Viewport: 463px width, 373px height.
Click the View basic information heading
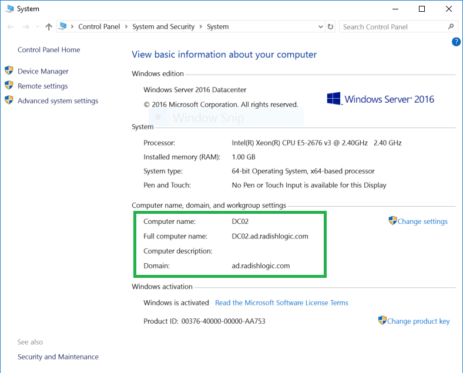click(x=224, y=54)
